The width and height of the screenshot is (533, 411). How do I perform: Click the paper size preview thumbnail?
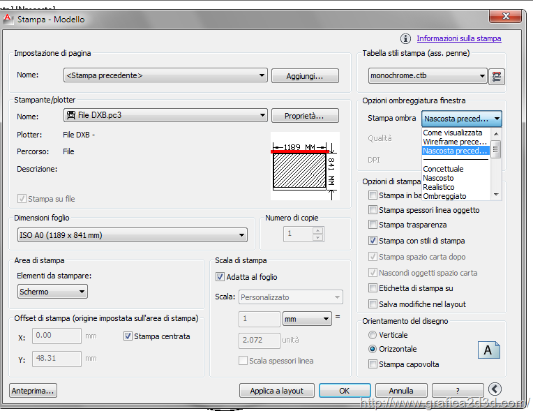[305, 166]
